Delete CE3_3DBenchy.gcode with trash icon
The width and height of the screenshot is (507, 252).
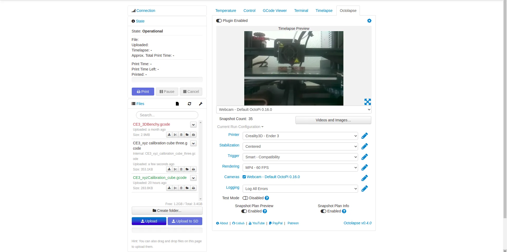(x=181, y=135)
